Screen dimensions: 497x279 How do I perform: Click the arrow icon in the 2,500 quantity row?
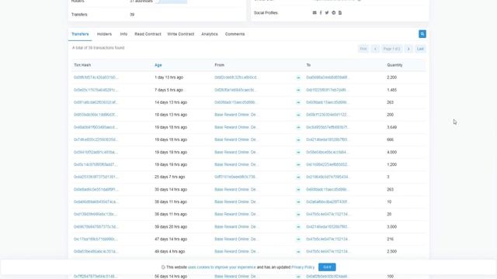298,252
